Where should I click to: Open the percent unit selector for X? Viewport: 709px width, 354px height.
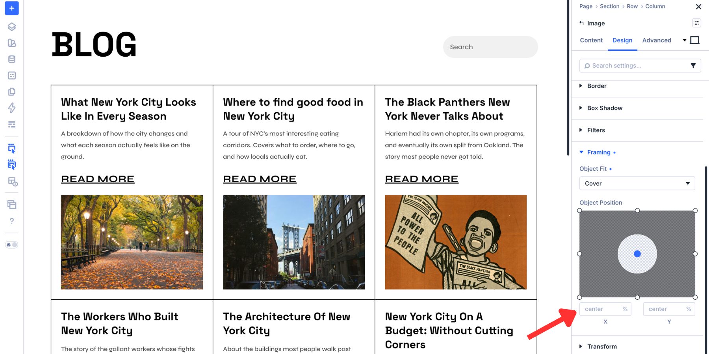click(625, 309)
